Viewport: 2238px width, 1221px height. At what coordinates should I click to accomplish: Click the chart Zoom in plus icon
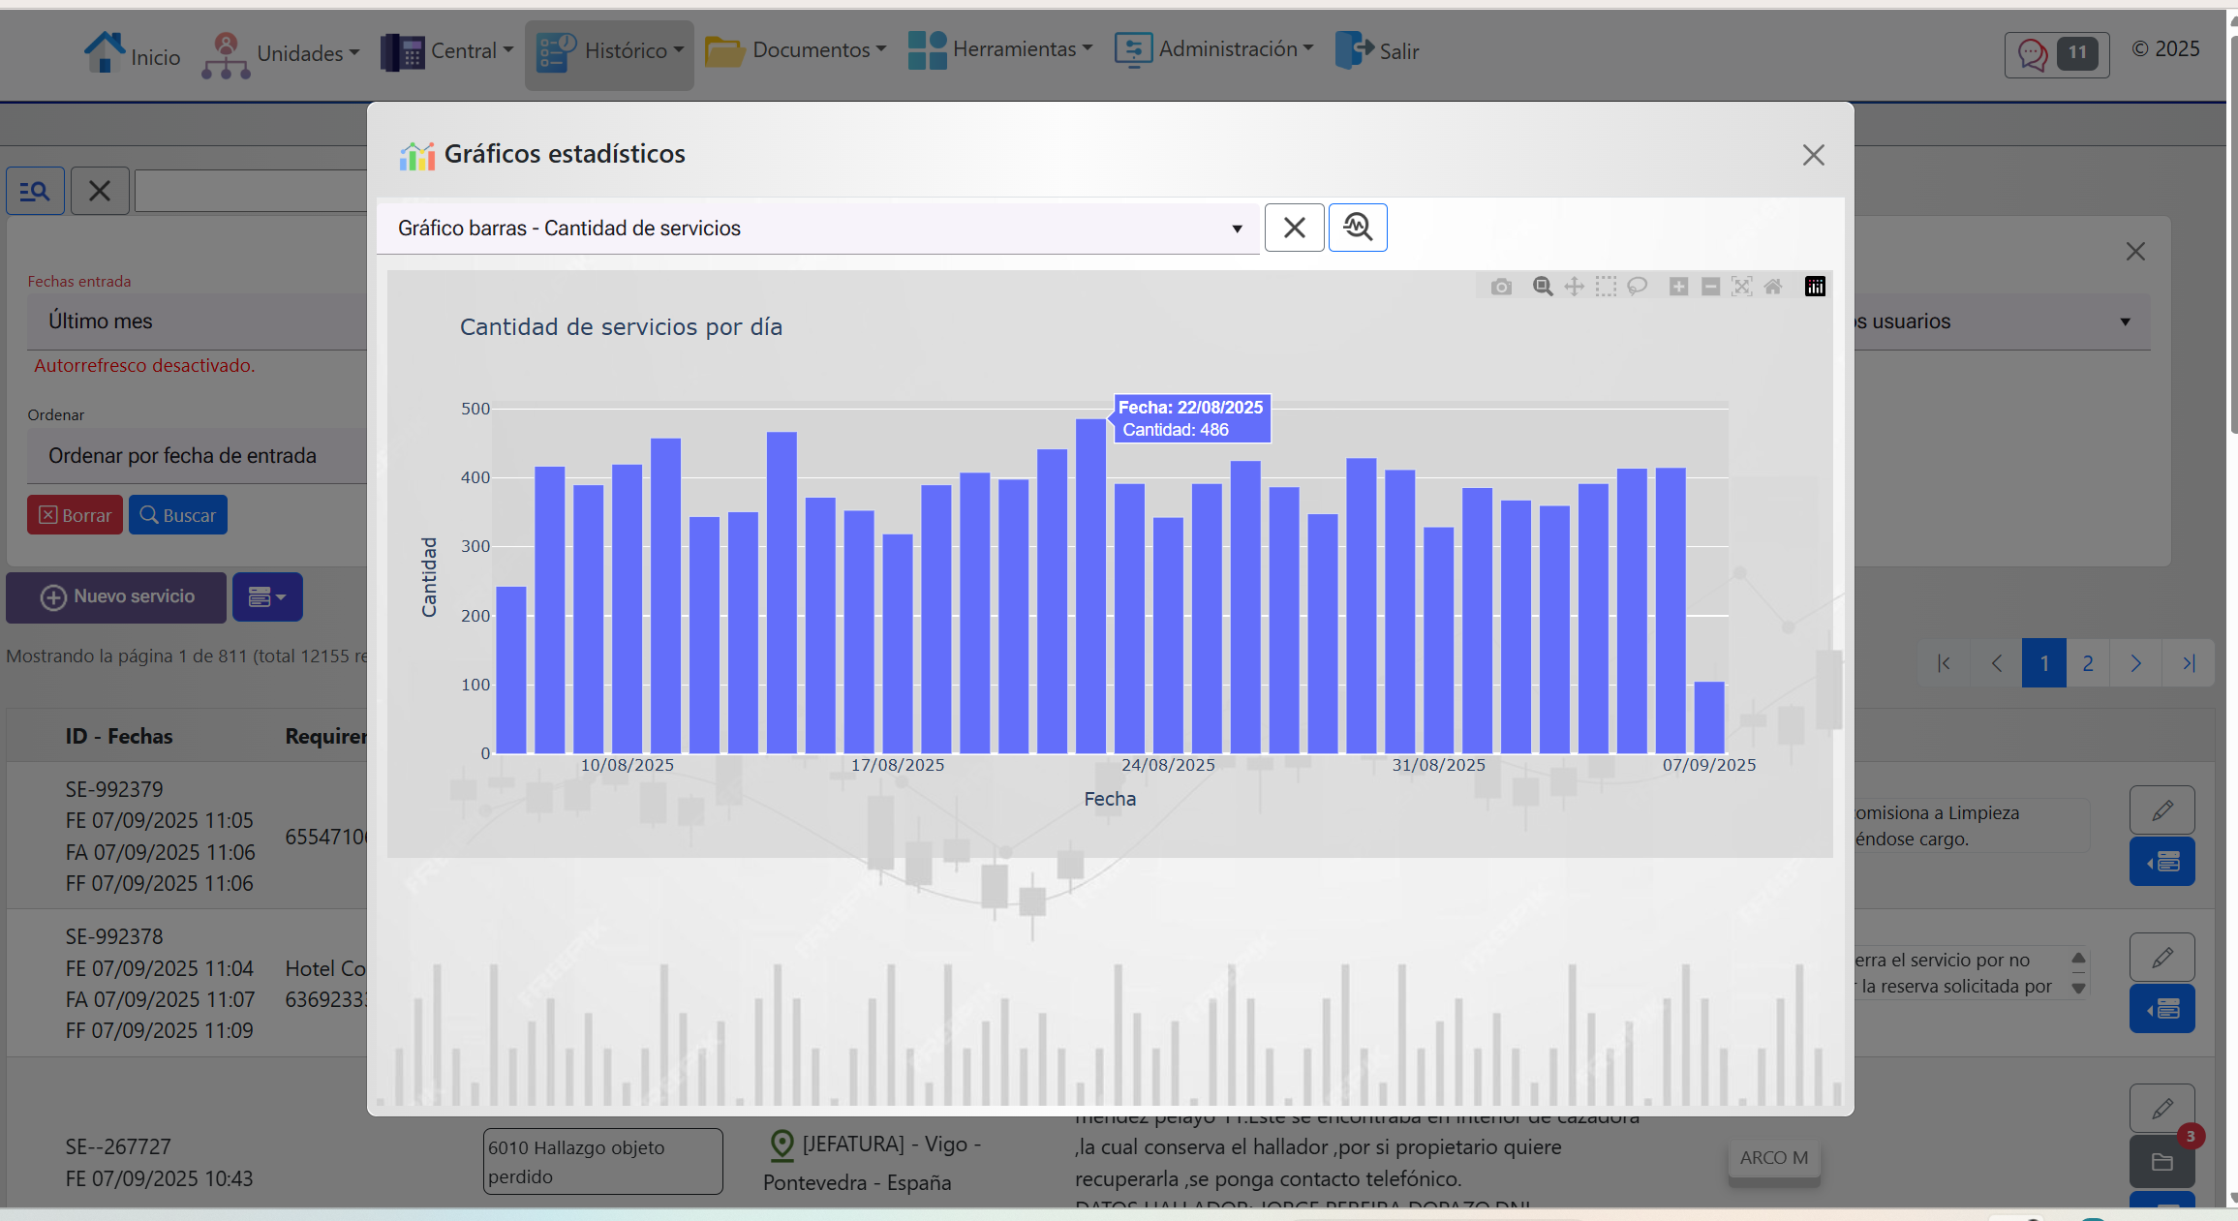coord(1678,287)
